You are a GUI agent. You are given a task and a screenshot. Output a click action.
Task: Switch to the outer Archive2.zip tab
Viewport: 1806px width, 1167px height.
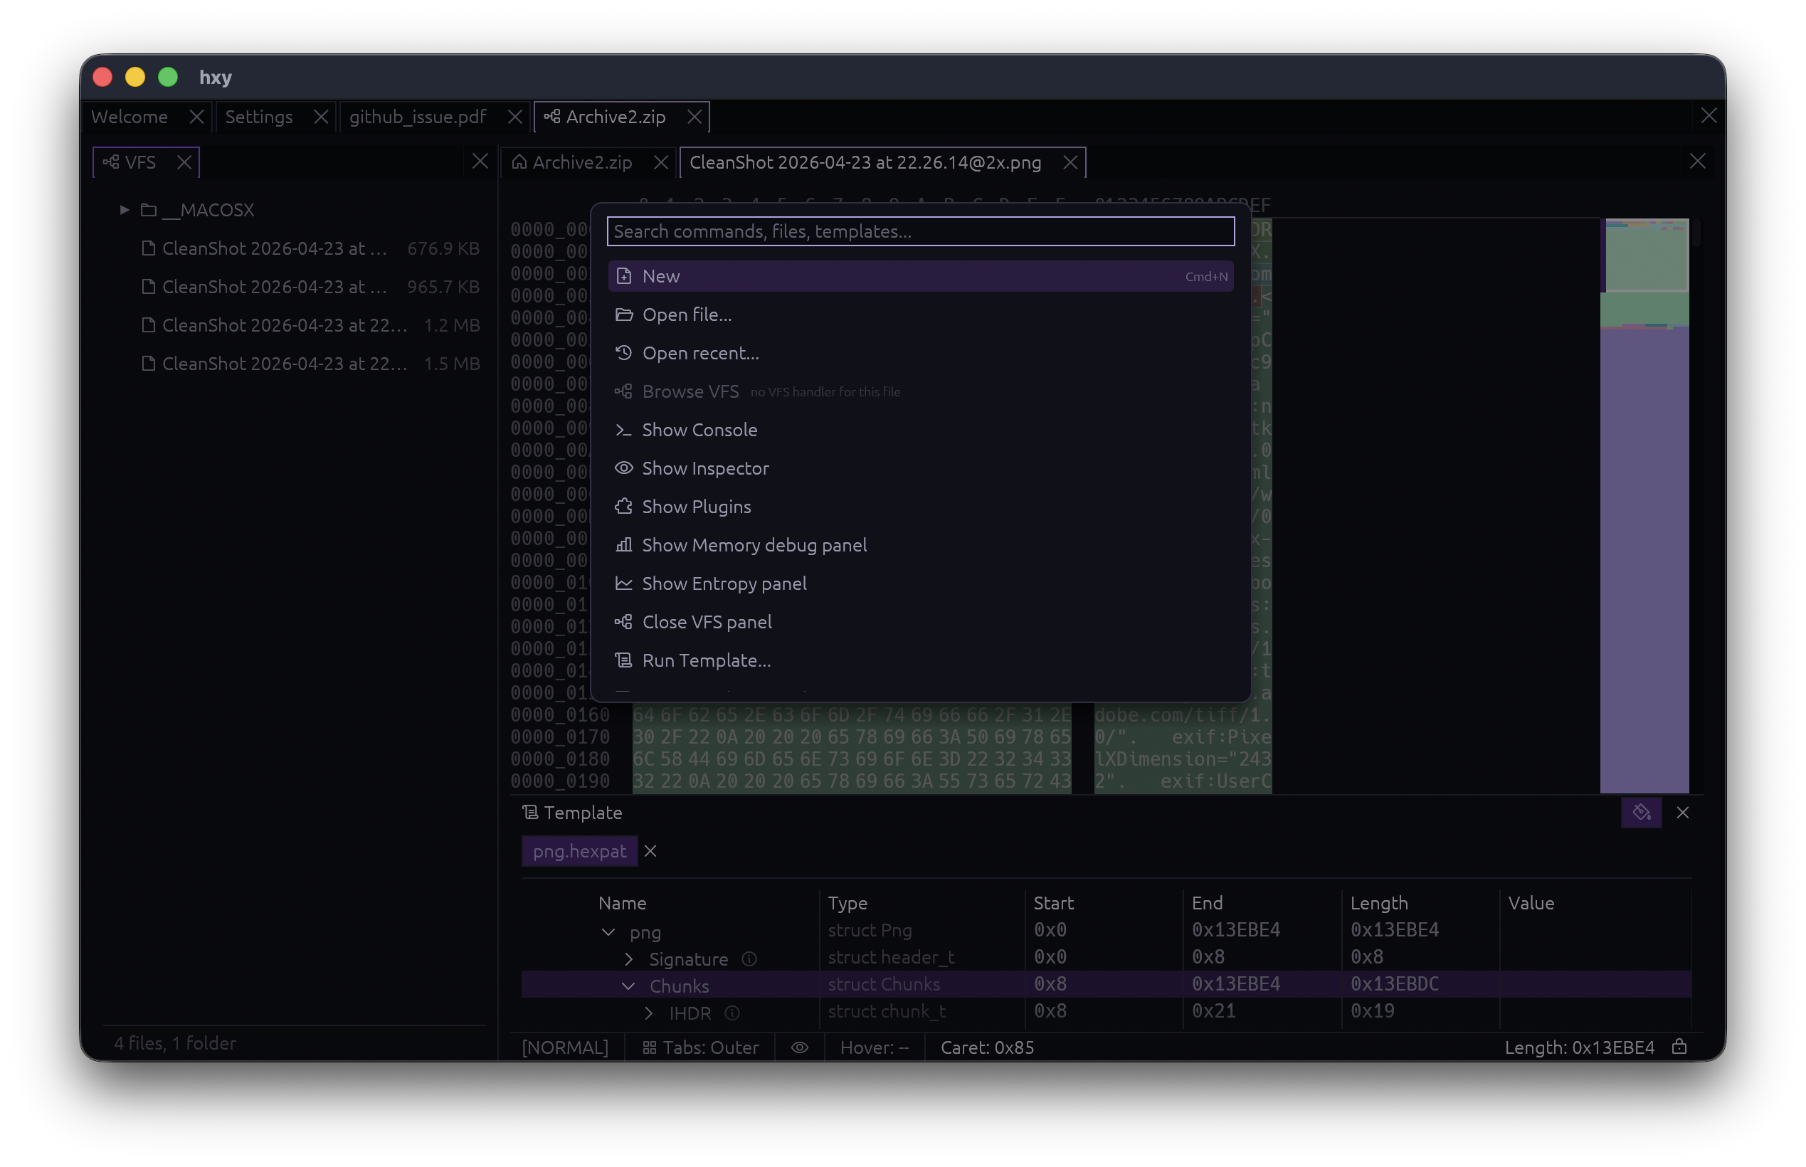(x=615, y=117)
